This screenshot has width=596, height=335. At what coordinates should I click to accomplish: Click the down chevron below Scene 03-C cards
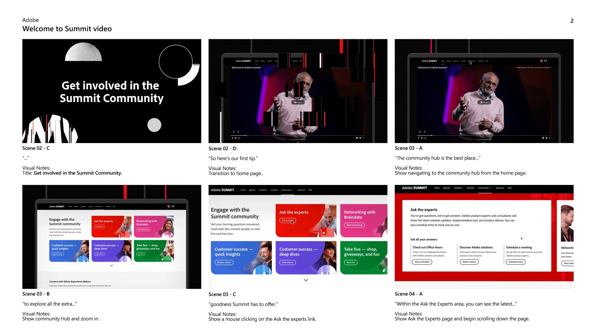pyautogui.click(x=306, y=280)
